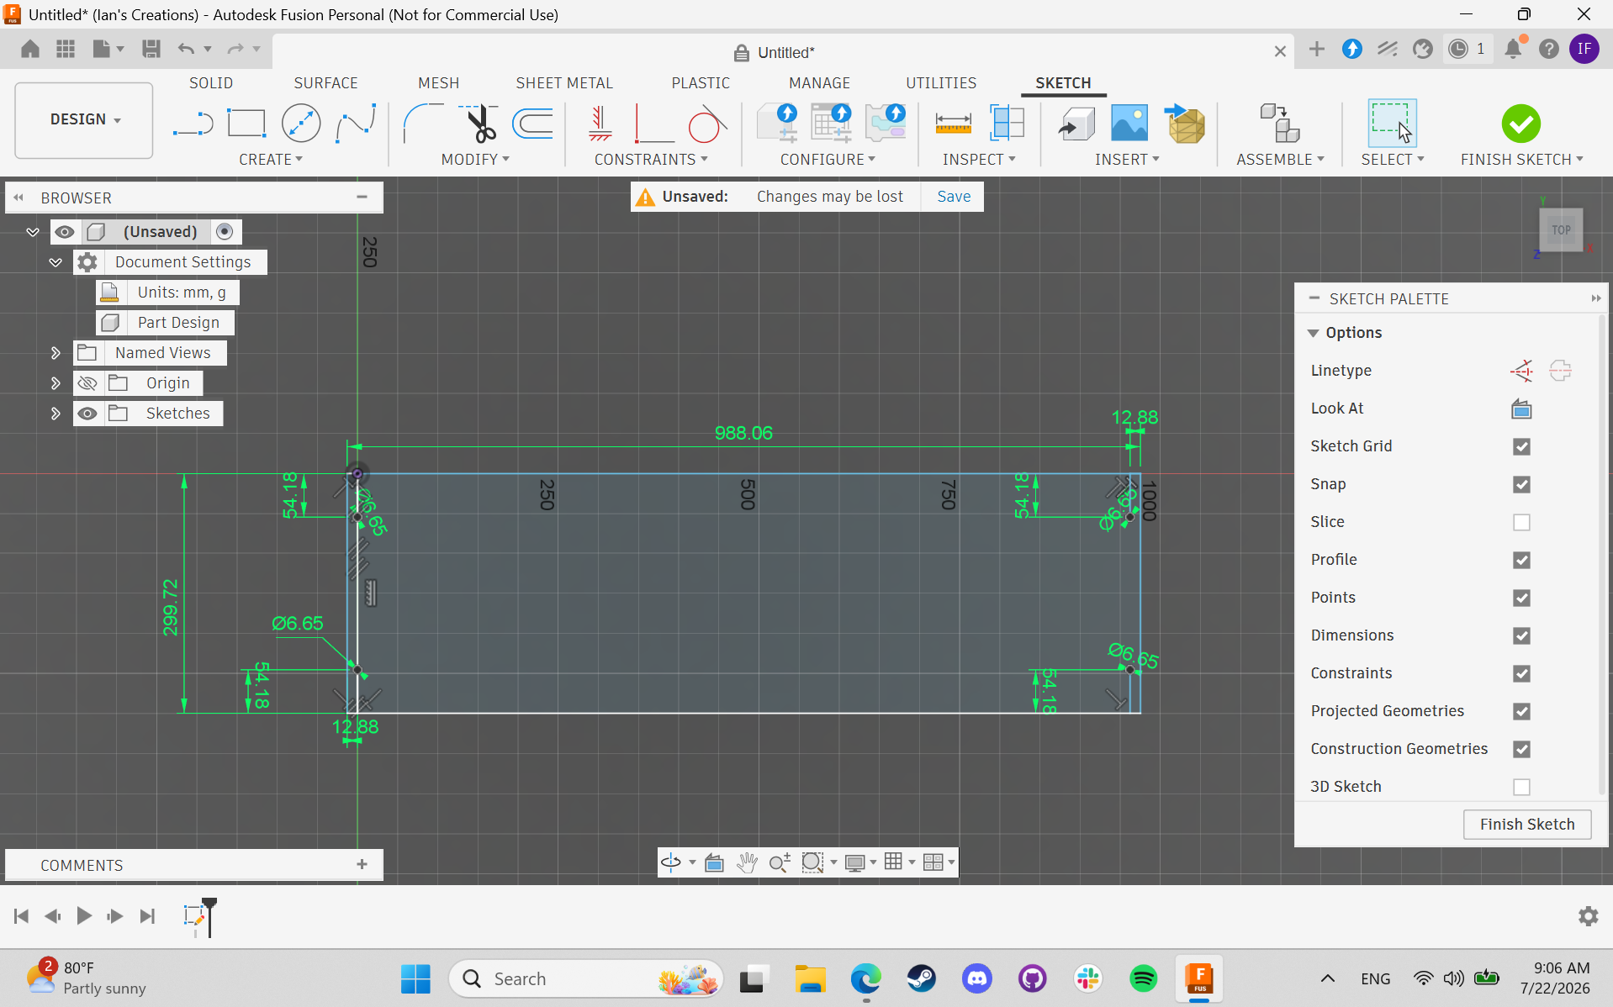Viewport: 1613px width, 1007px height.
Task: Expand the Named Views tree node
Action: coord(56,353)
